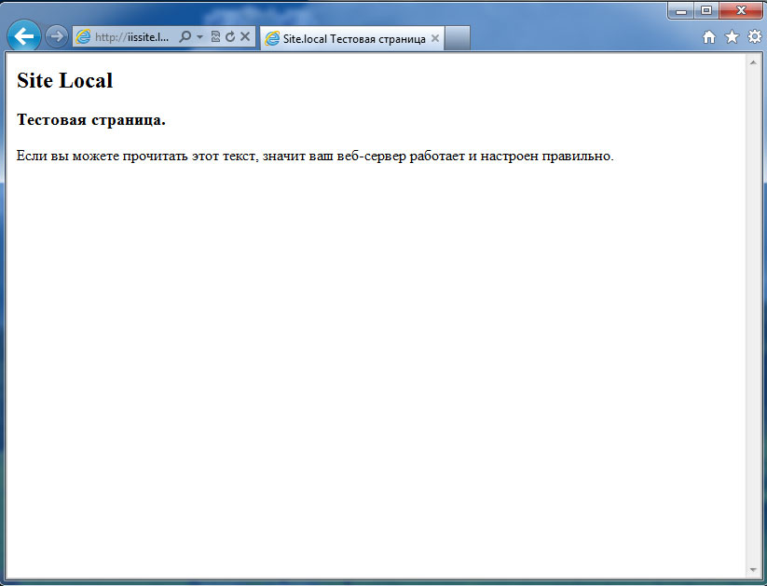Click the IE page icon in address bar
767x586 pixels.
(x=83, y=36)
